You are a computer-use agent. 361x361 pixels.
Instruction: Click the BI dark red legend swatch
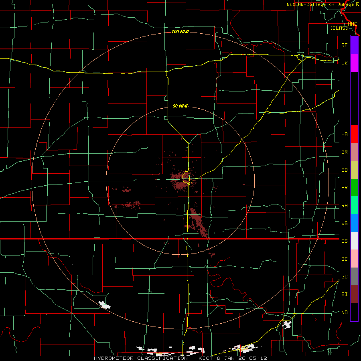click(x=354, y=294)
